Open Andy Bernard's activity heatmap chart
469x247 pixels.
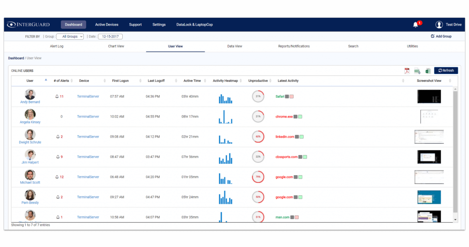click(x=225, y=99)
